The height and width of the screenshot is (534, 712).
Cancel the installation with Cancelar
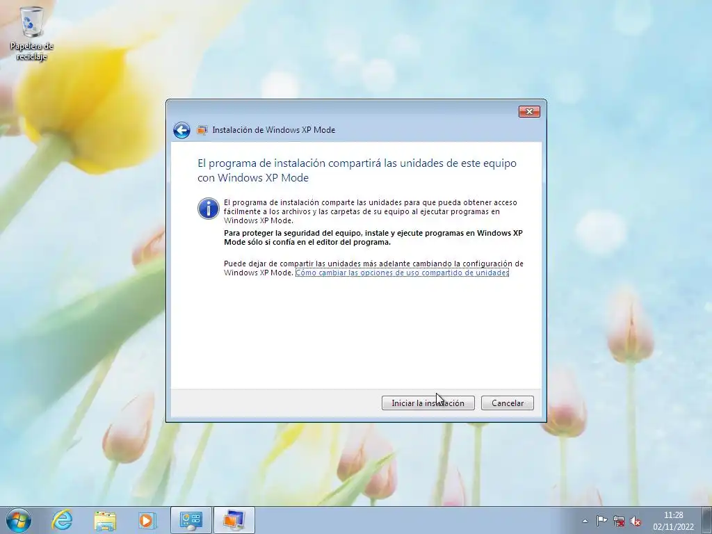click(507, 403)
